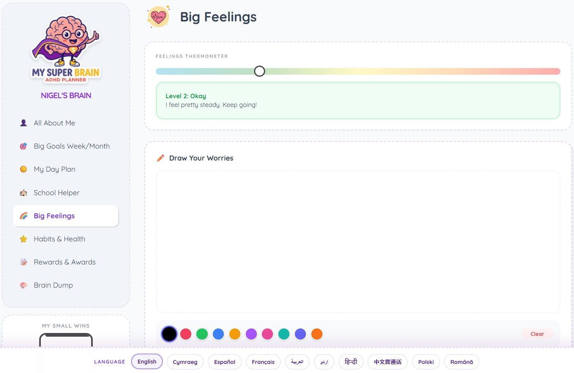
Task: Click the School Helper building icon
Action: coord(24,193)
